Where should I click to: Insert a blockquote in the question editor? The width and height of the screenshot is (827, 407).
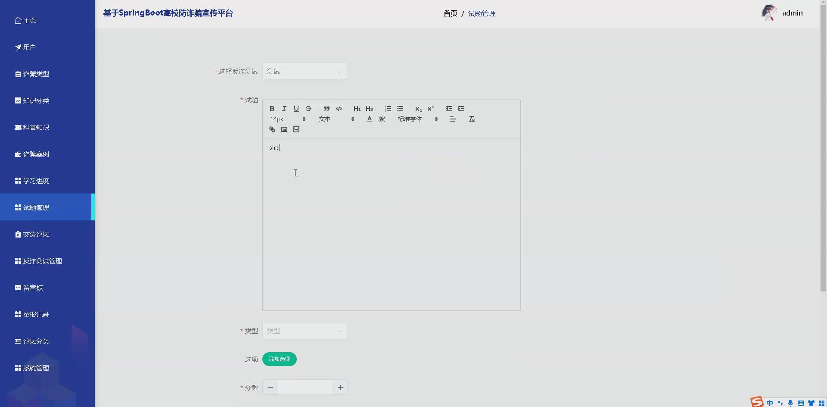326,109
